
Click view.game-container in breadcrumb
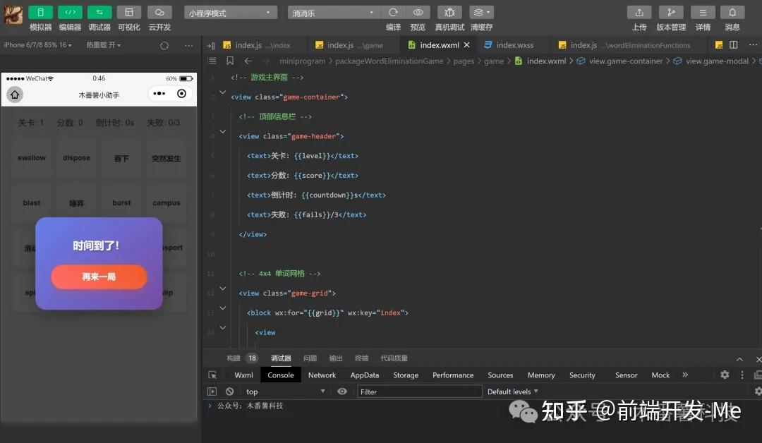click(626, 61)
